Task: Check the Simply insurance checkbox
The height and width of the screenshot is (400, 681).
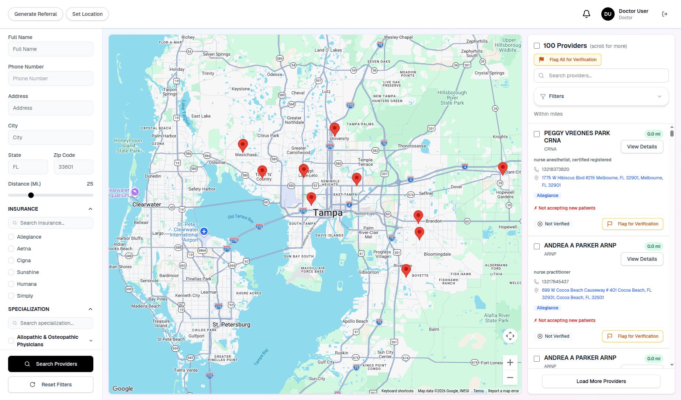Action: click(x=11, y=296)
